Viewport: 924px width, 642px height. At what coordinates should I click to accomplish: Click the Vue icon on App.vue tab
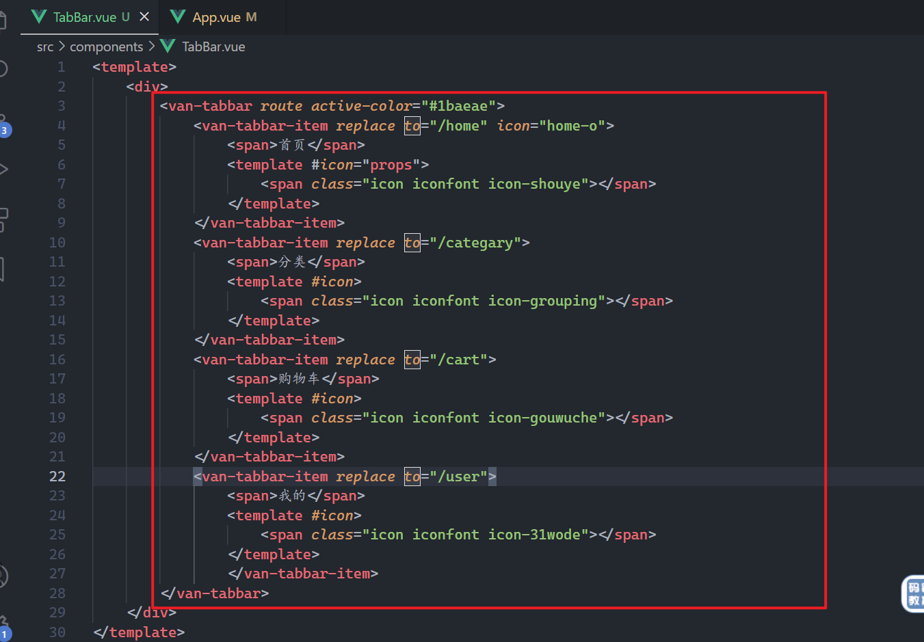click(178, 16)
